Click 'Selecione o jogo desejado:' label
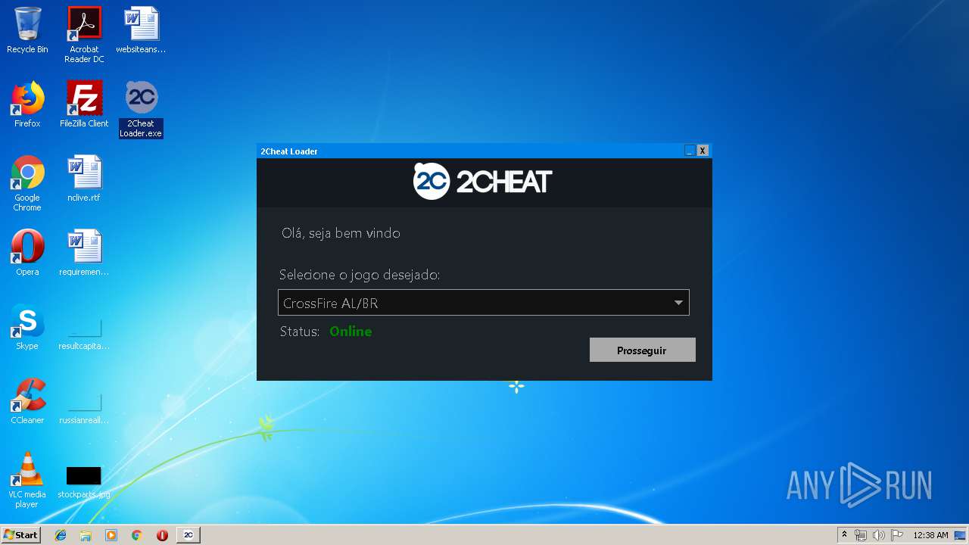 click(360, 275)
